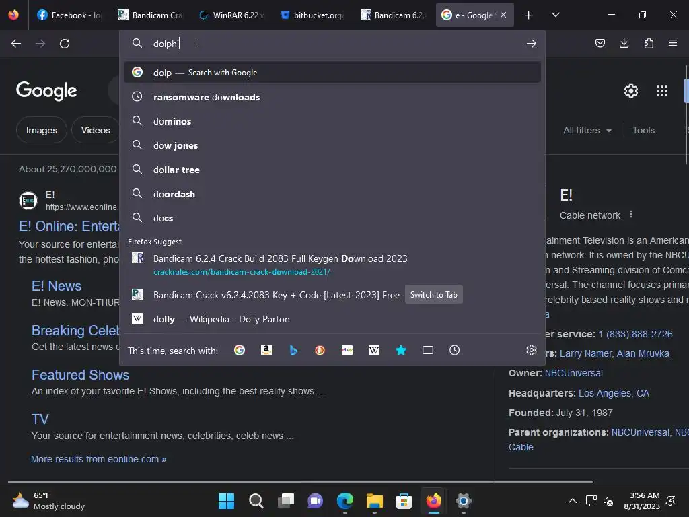Show hidden system tray icons chevron
The height and width of the screenshot is (517, 689).
[573, 501]
